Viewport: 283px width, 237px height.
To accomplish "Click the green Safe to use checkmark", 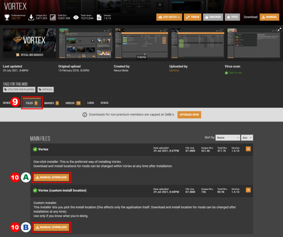I will [226, 73].
